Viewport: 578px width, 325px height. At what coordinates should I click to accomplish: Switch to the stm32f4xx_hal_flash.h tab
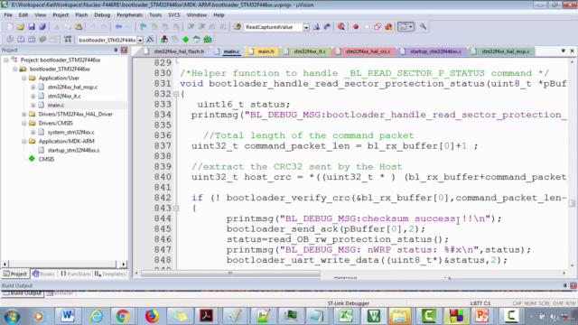click(x=174, y=51)
